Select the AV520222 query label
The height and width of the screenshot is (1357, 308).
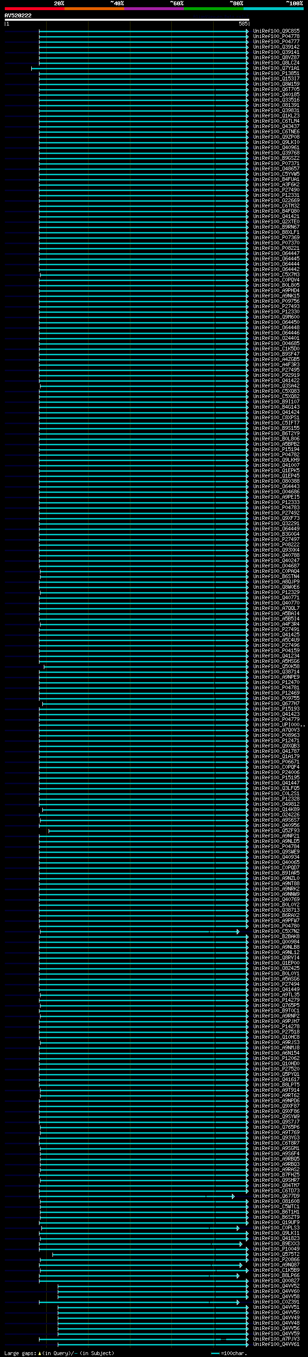(x=18, y=15)
